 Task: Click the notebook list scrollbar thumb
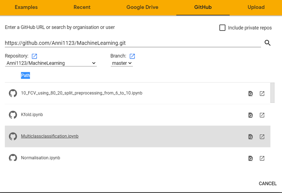tap(272, 93)
